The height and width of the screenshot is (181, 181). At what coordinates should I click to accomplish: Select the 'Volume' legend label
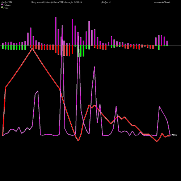[x=7, y=5]
